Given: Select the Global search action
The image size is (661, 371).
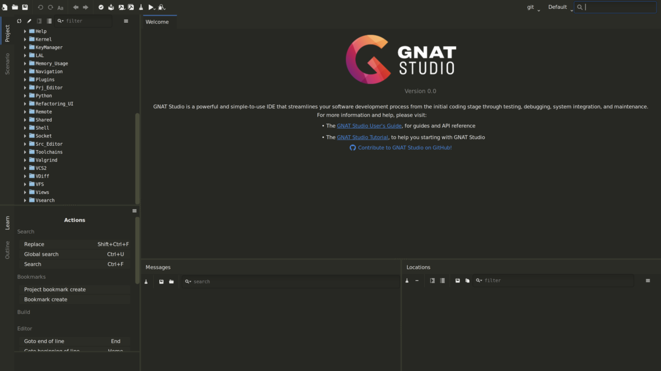Looking at the screenshot, I should [x=41, y=254].
